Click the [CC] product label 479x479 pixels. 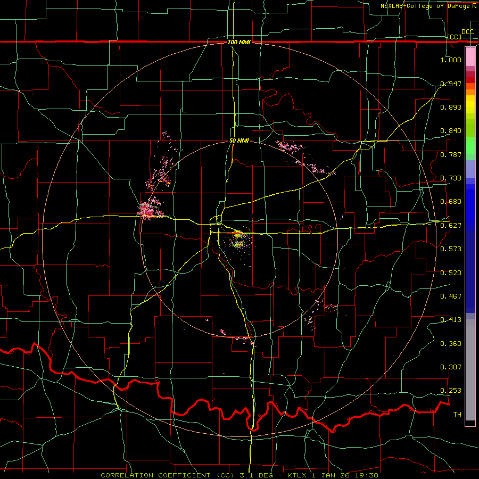click(x=455, y=37)
